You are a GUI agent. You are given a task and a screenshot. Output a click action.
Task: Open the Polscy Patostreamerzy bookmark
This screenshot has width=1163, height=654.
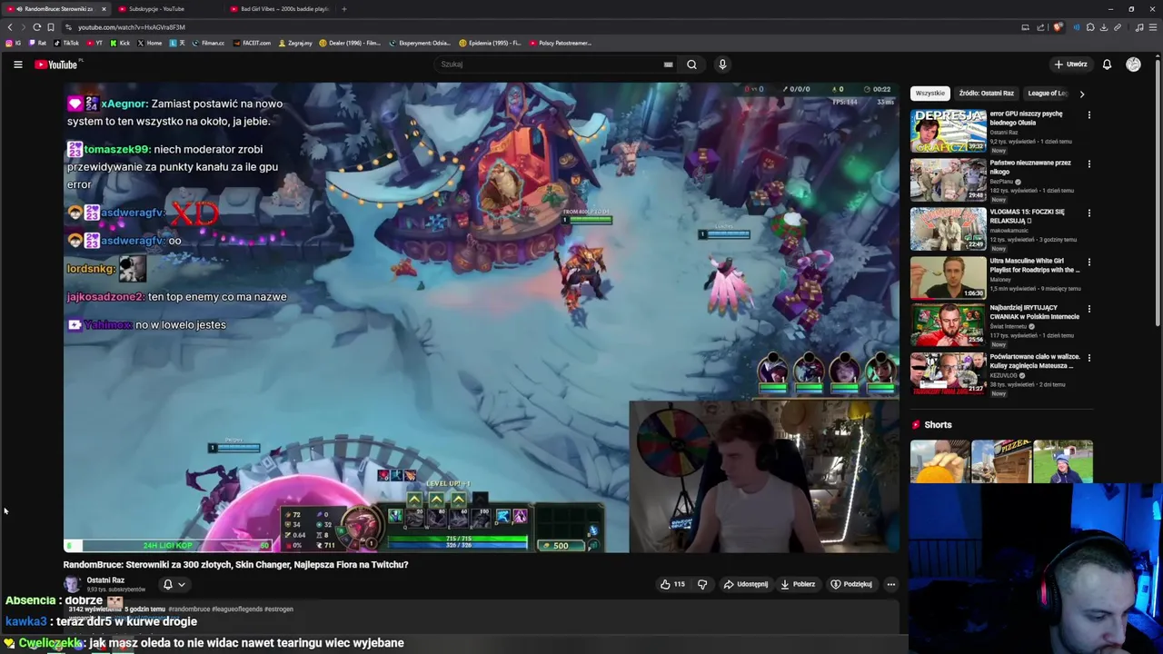tap(560, 43)
